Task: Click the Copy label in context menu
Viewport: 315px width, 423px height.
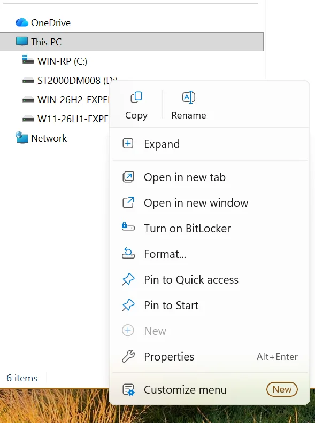Action: [x=136, y=115]
